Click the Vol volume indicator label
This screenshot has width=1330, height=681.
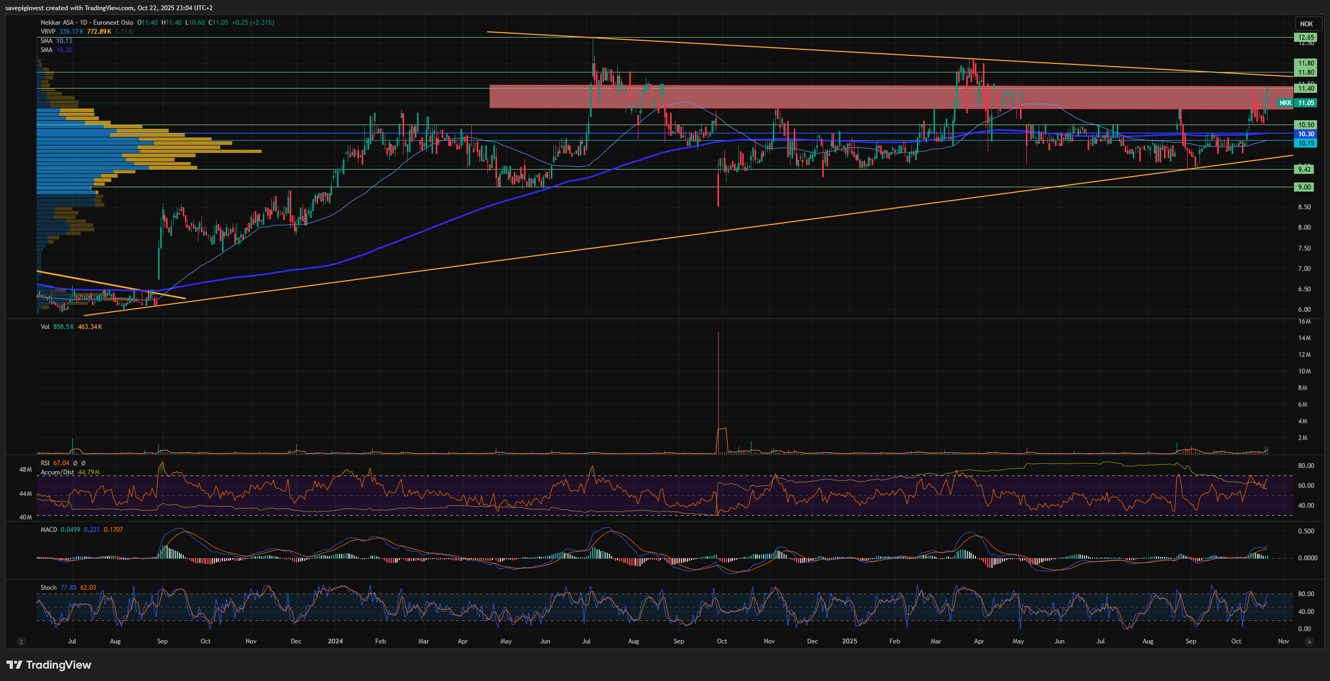45,327
